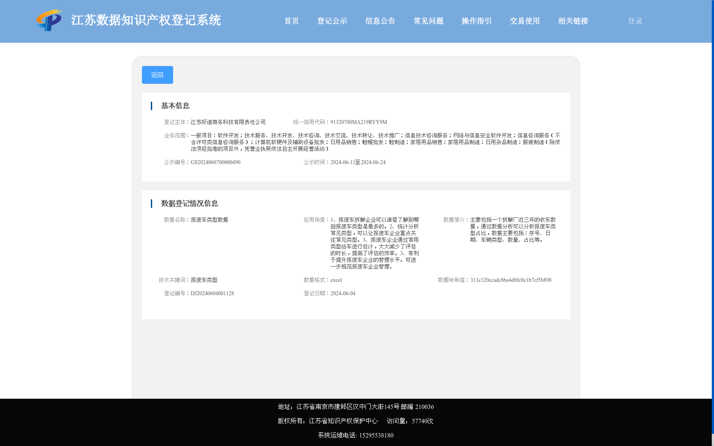Screen dimensions: 714x446
Task: Click the blue 返回 button
Action: coord(158,75)
